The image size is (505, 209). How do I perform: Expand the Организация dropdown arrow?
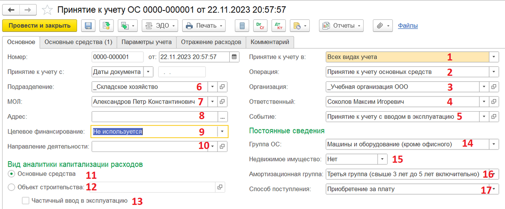[484, 87]
